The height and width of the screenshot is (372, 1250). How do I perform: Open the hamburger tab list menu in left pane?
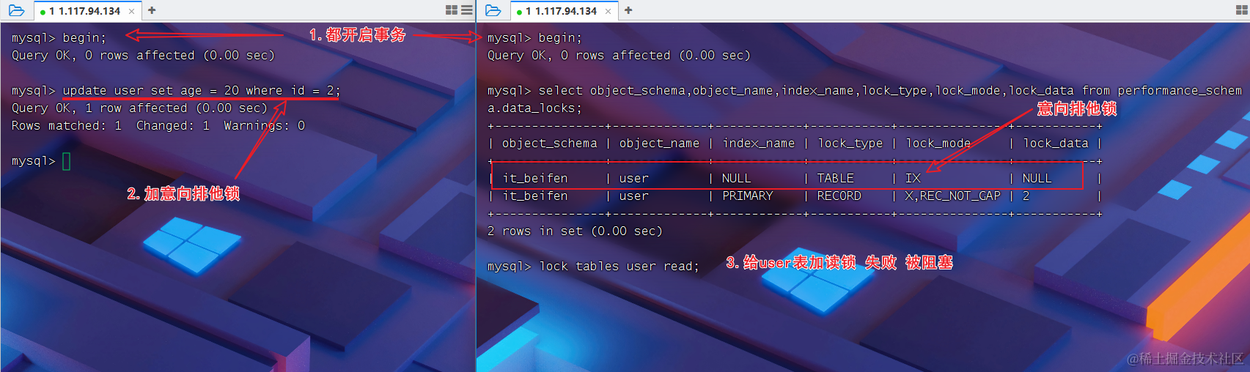466,10
